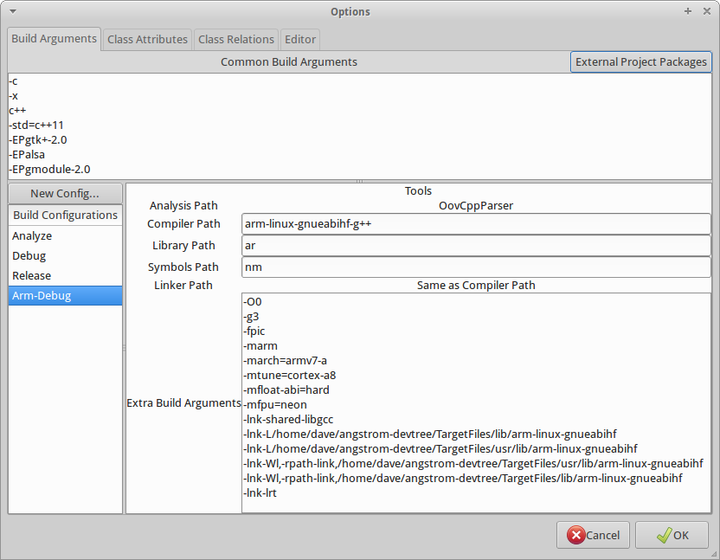Select the Analyze build configuration

click(32, 235)
